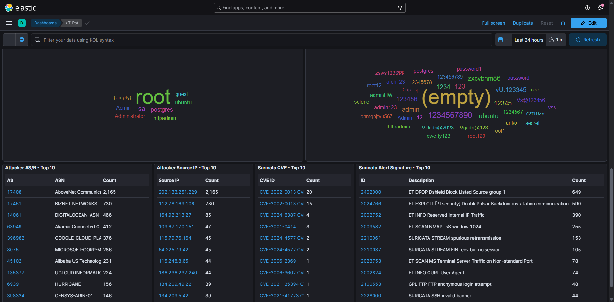Click the Edit dashboard button

pos(588,23)
